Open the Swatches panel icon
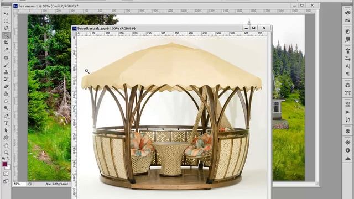Image resolution: width=354 pixels, height=199 pixels. click(348, 20)
